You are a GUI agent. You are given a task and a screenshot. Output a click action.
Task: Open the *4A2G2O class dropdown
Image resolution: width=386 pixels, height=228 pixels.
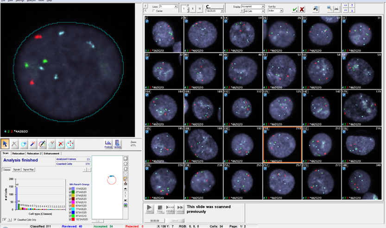coord(222,11)
